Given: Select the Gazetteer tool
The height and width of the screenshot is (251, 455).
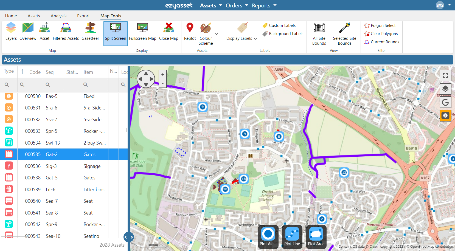Looking at the screenshot, I should click(91, 31).
